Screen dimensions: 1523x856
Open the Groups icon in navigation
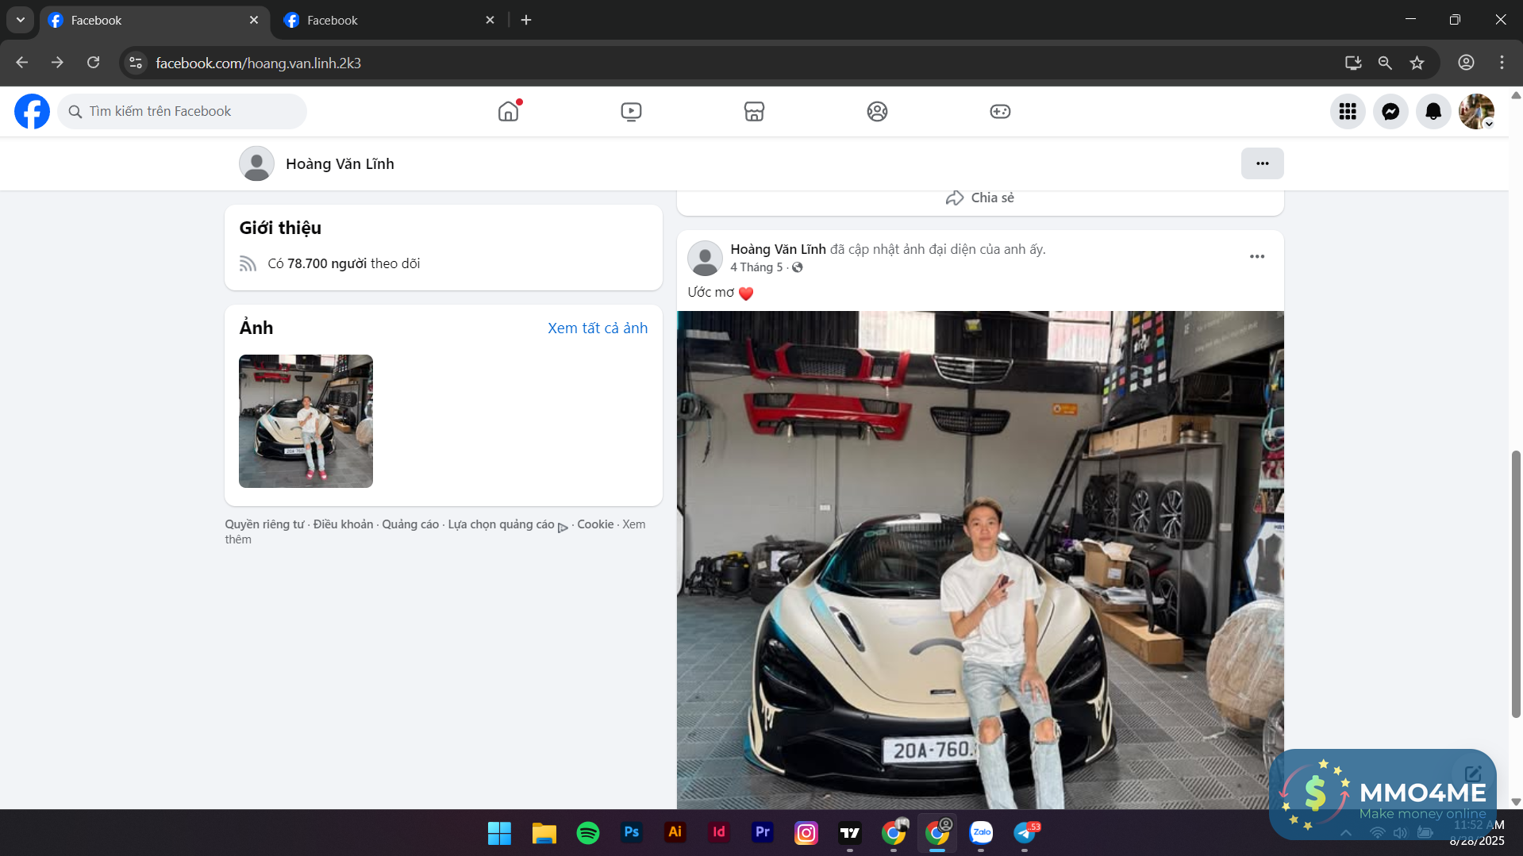point(877,112)
